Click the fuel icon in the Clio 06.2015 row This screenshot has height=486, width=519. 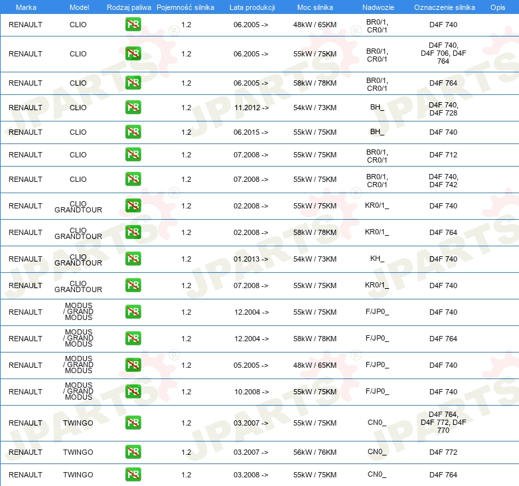(133, 131)
